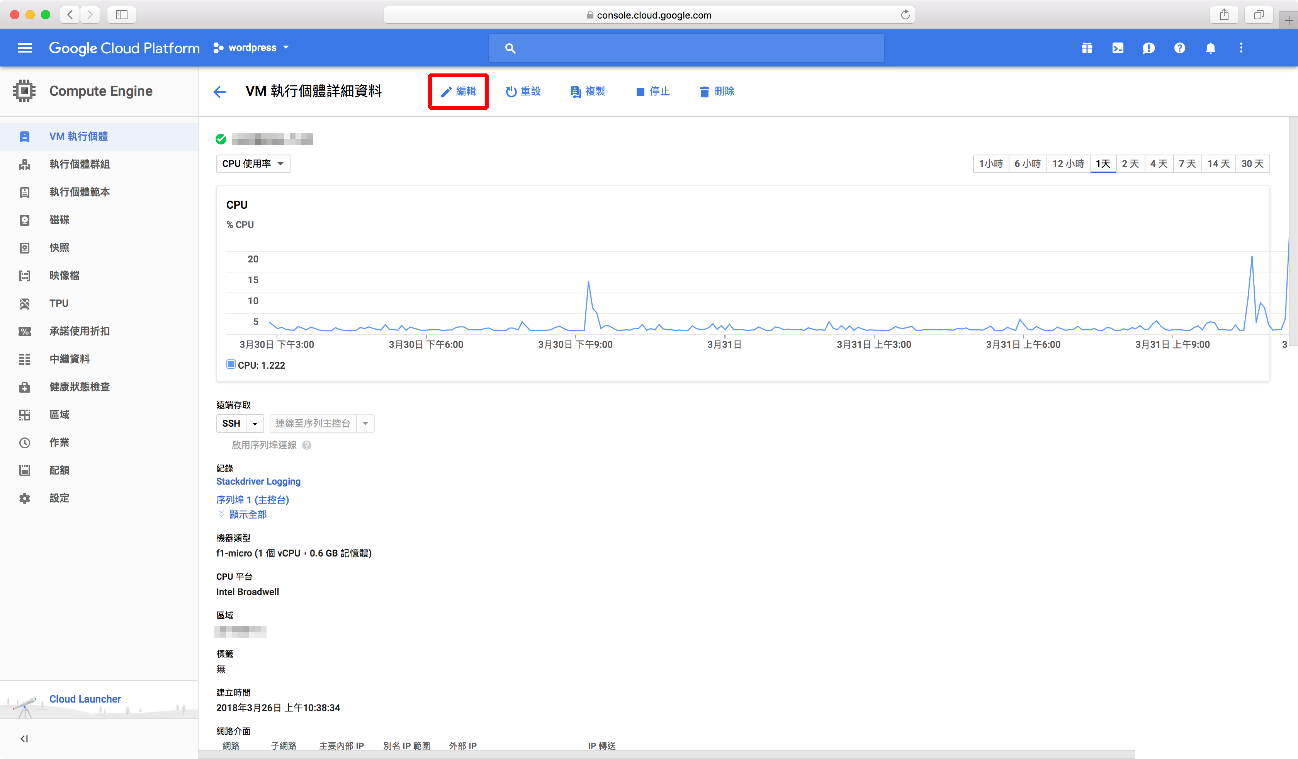Open the CPU 使用率 metric dropdown

pos(253,164)
